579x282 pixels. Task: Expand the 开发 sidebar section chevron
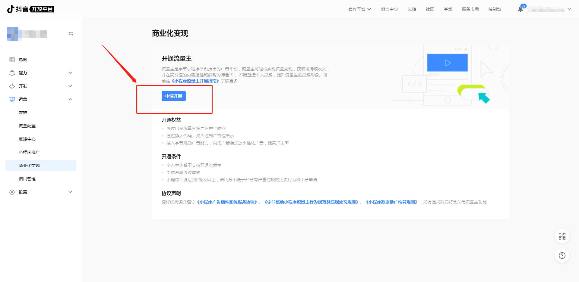point(70,86)
